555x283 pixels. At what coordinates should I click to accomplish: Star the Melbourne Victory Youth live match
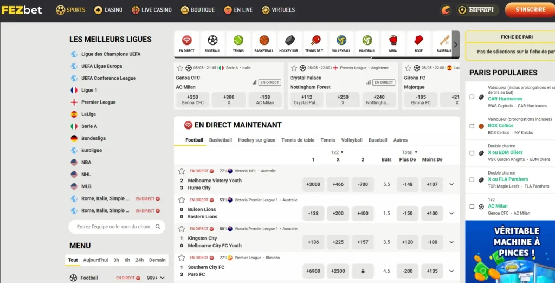(x=182, y=171)
